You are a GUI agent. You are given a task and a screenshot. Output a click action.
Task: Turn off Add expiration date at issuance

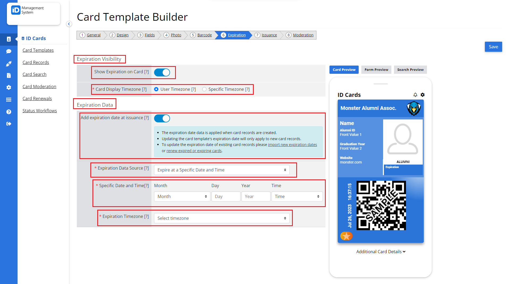(x=162, y=118)
